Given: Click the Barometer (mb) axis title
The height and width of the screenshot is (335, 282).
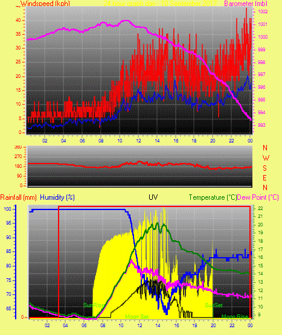Looking at the screenshot, I should tap(246, 4).
